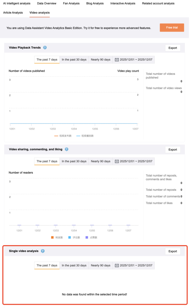Viewport: 192px width, 308px height.
Task: Toggle orange 转发数 legend in sharing chart
Action: 57,237
